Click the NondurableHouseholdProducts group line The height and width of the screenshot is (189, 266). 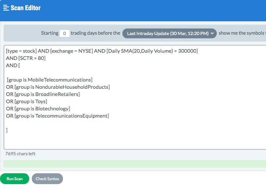(x=58, y=87)
